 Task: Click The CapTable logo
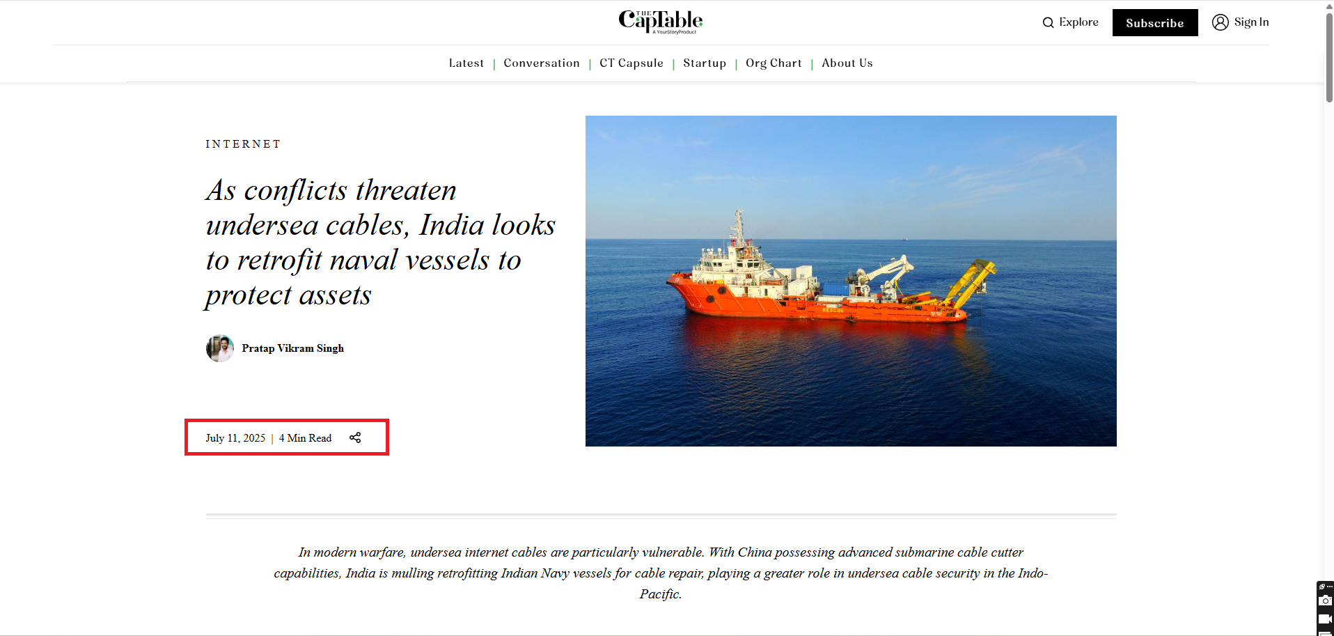tap(660, 22)
